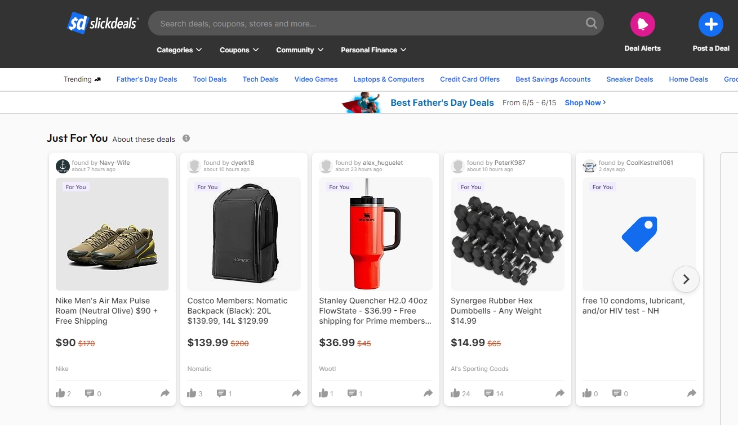
Task: Open Home Deals trending link
Action: [688, 79]
